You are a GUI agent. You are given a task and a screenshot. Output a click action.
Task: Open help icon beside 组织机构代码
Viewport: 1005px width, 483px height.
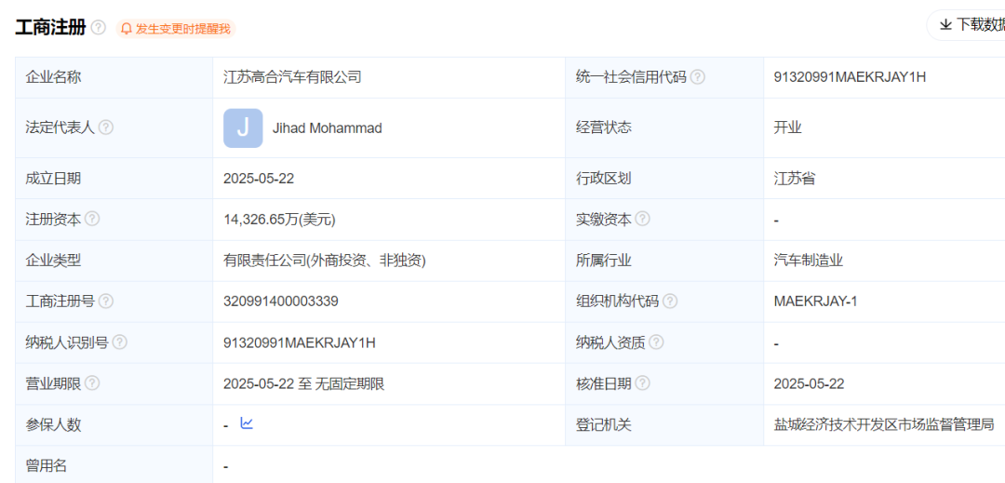pos(670,302)
